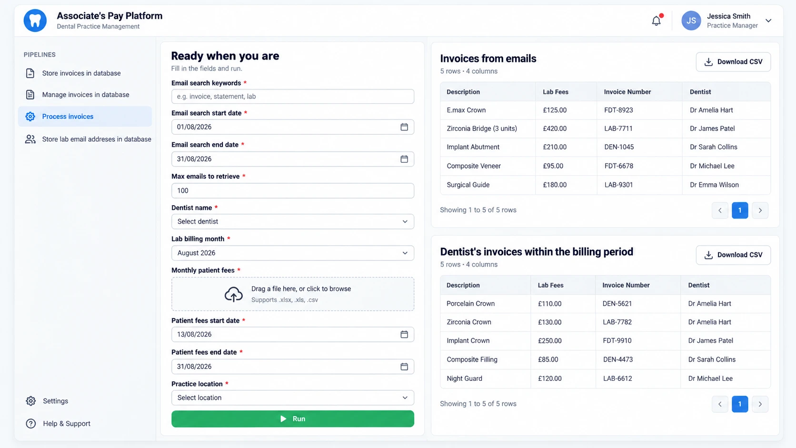The width and height of the screenshot is (796, 448).
Task: Open Settings in the sidebar
Action: click(x=48, y=401)
